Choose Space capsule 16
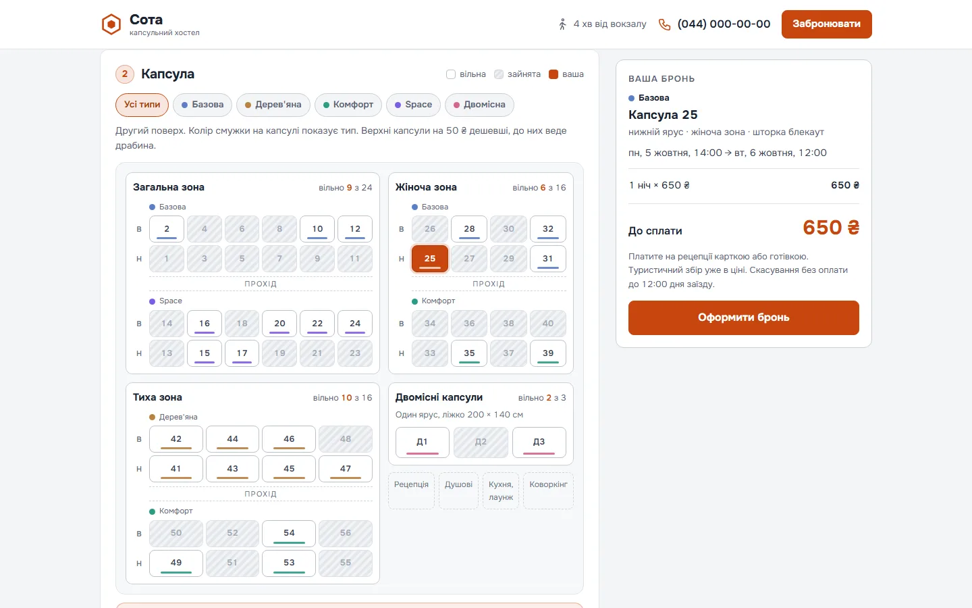The width and height of the screenshot is (972, 608). pos(205,324)
